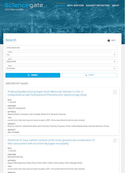Viewport: 125px width, 173px height.
Task: Open the Search nav tab
Action: point(61,5)
